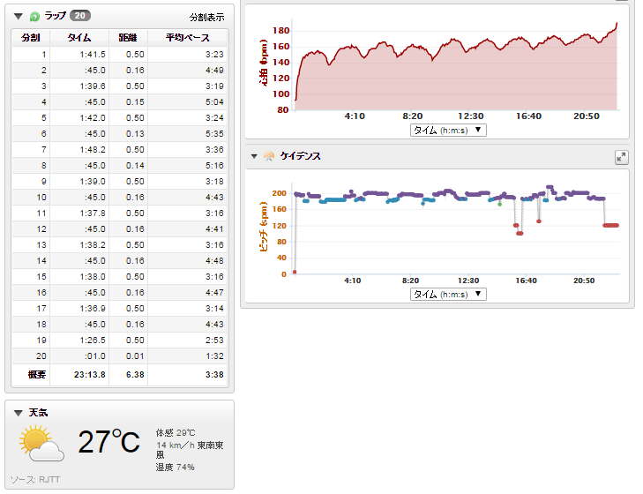Viewport: 643px width, 494px height.
Task: Click the 距離 column header
Action: pos(128,38)
